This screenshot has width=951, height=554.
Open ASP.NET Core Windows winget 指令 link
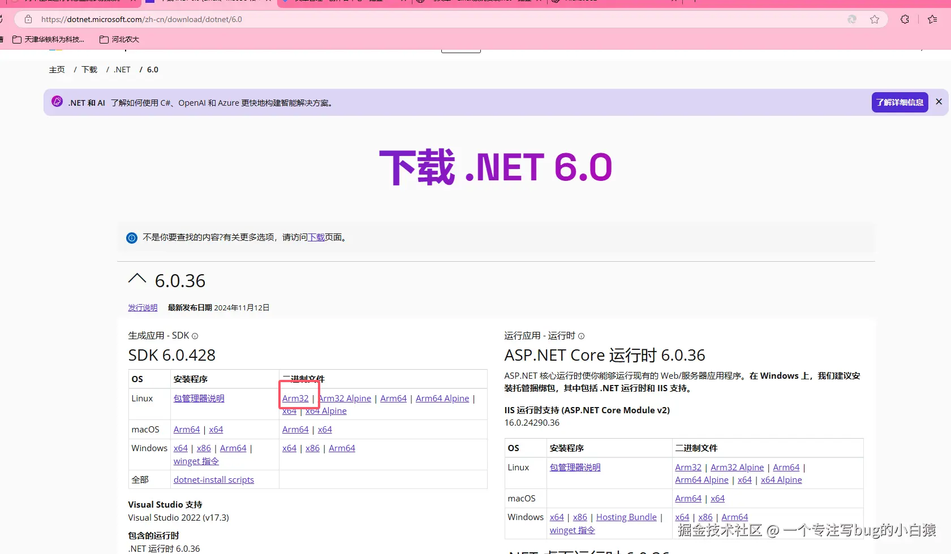point(573,530)
